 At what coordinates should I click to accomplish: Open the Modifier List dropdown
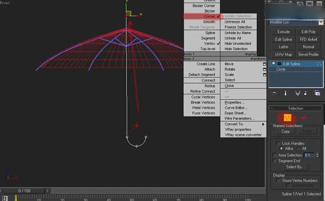296,22
